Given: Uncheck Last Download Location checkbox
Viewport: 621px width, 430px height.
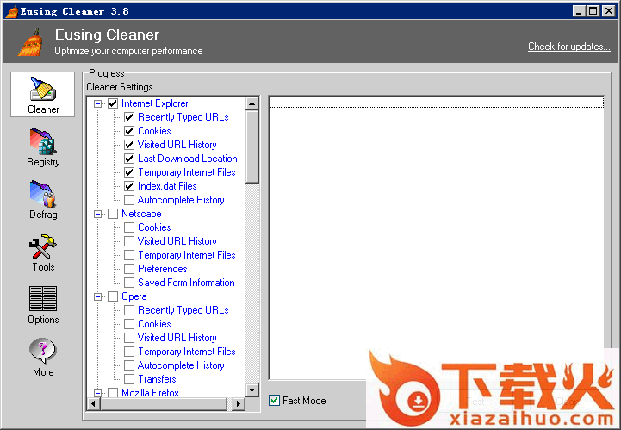Looking at the screenshot, I should coord(129,159).
